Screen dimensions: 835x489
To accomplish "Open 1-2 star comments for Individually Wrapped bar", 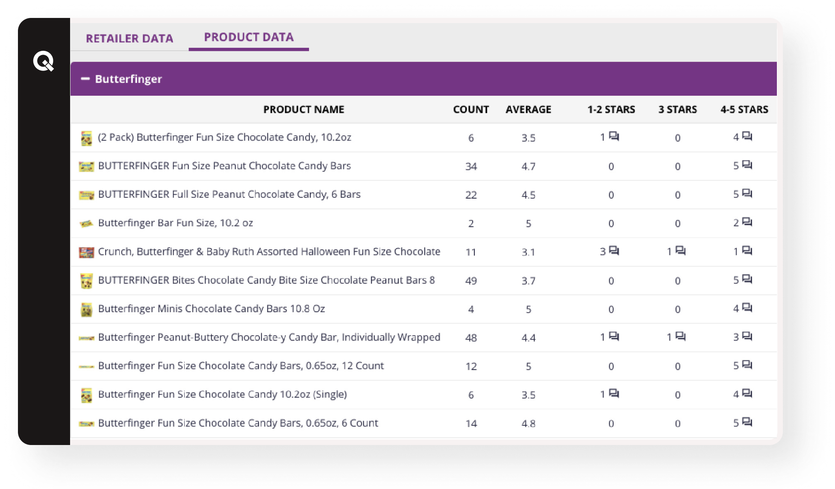I will point(614,337).
